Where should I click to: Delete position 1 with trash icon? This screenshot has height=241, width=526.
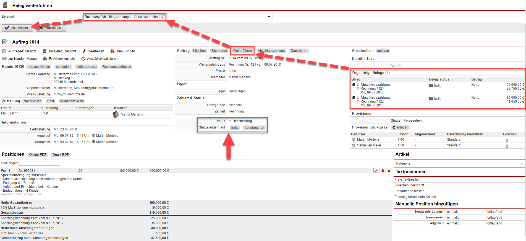point(383,171)
